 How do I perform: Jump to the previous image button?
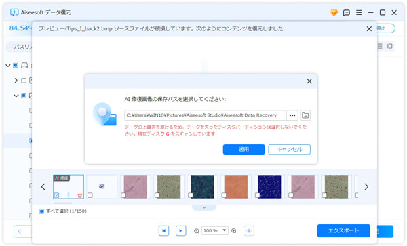(x=163, y=230)
